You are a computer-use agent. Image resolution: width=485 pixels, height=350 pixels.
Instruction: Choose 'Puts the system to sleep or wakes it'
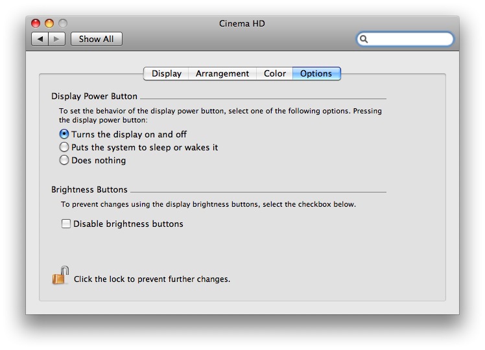click(64, 147)
